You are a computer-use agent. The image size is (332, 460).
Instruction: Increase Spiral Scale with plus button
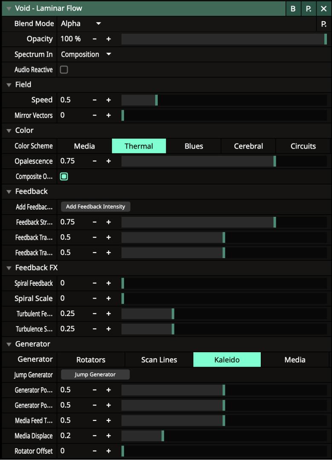click(109, 298)
